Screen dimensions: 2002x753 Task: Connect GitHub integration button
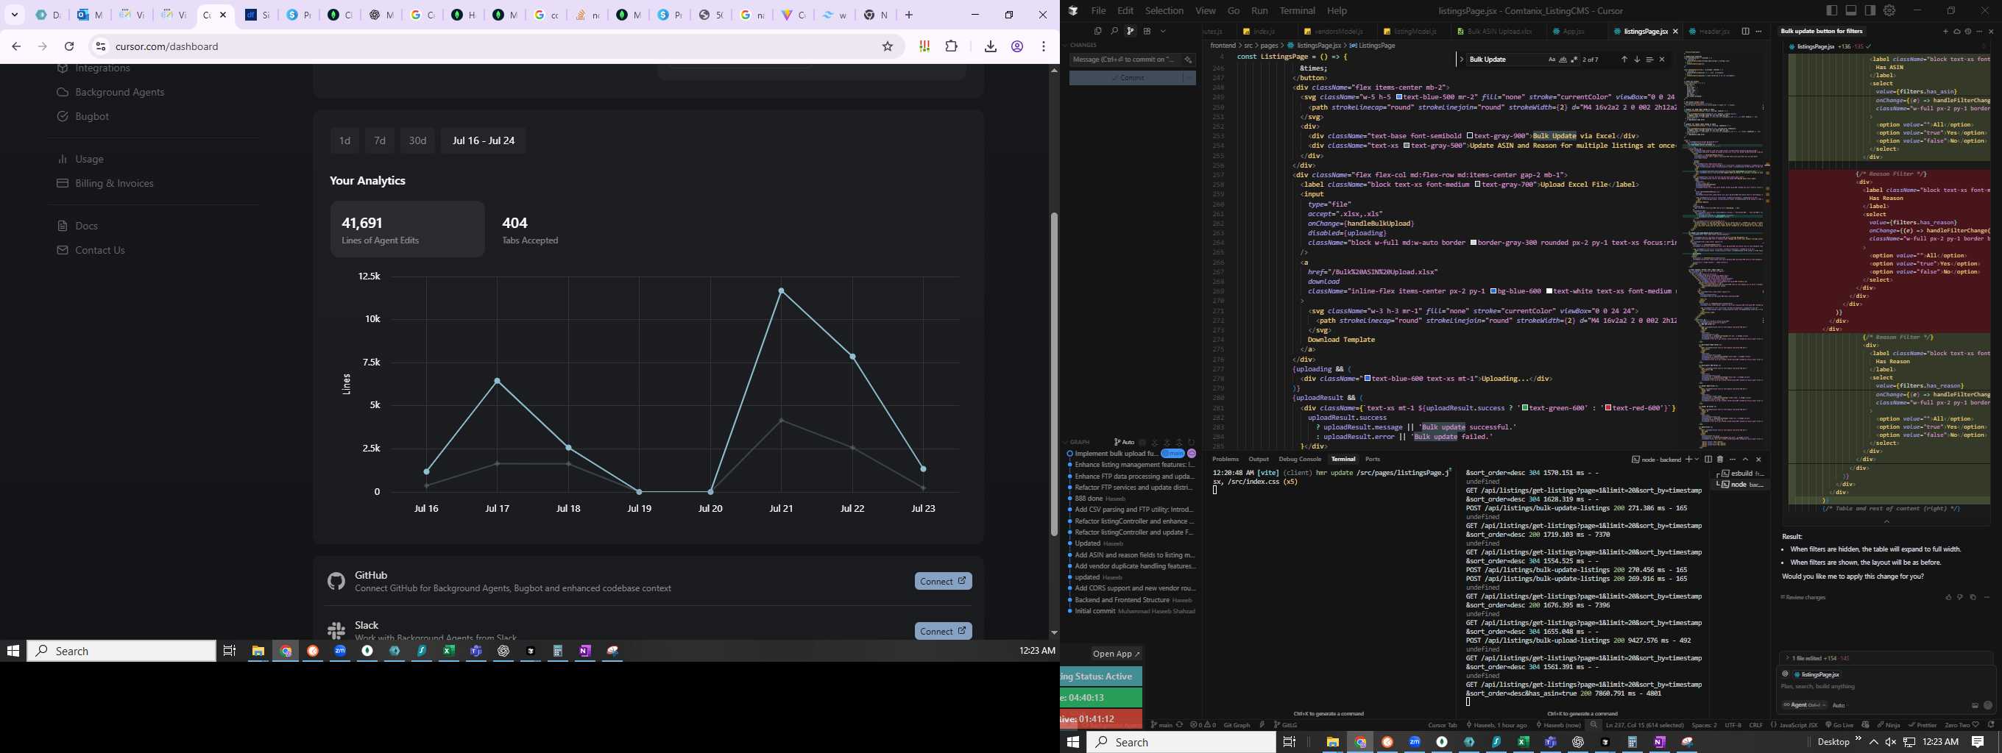click(x=943, y=581)
